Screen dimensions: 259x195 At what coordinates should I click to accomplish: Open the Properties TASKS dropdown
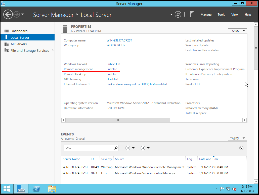(x=237, y=31)
